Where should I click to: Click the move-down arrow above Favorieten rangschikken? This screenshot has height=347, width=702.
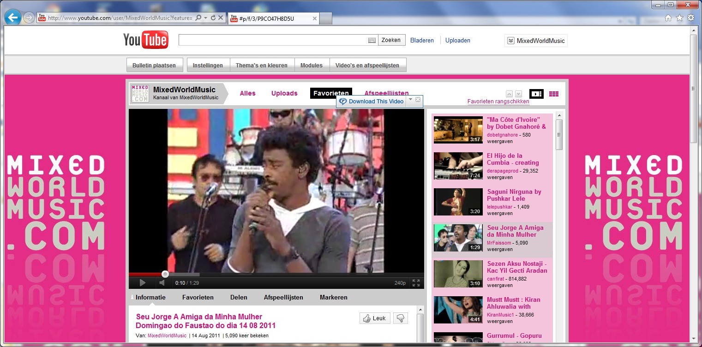pyautogui.click(x=518, y=94)
